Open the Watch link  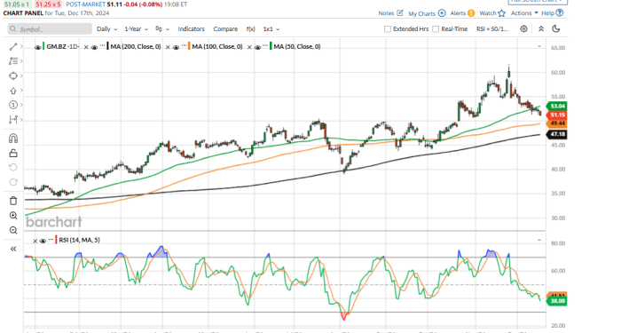[x=488, y=13]
